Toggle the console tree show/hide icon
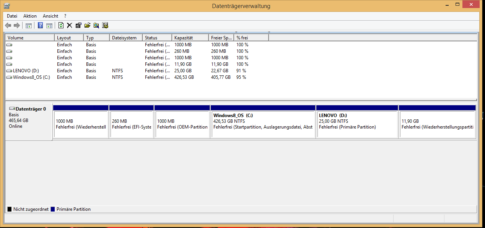This screenshot has height=228, width=485. [x=29, y=26]
